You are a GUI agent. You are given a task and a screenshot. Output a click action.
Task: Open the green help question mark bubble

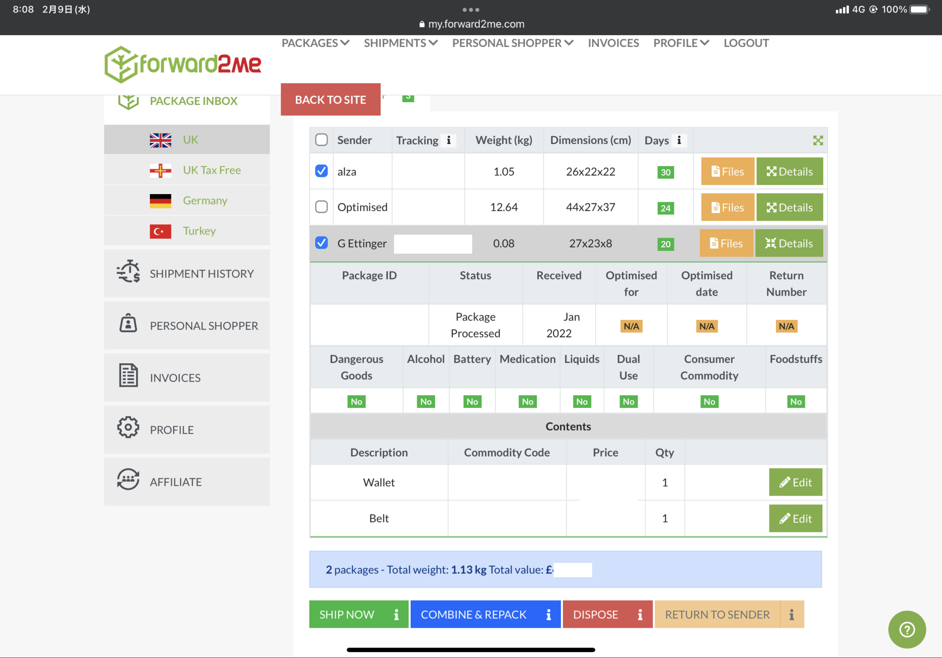tap(907, 629)
